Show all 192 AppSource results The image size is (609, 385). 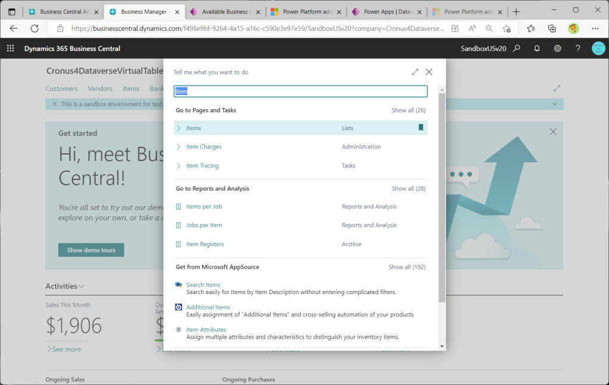[407, 267]
